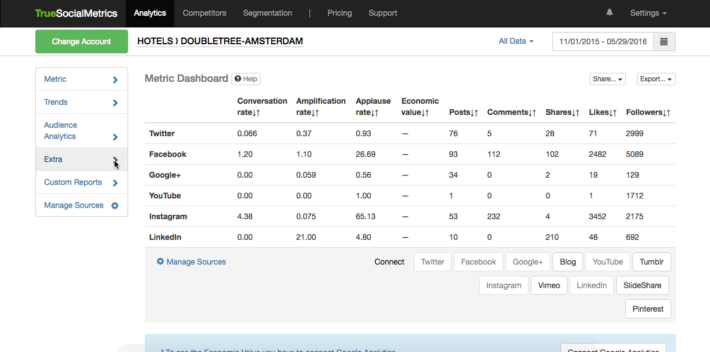Open the All Data filter dropdown

516,41
